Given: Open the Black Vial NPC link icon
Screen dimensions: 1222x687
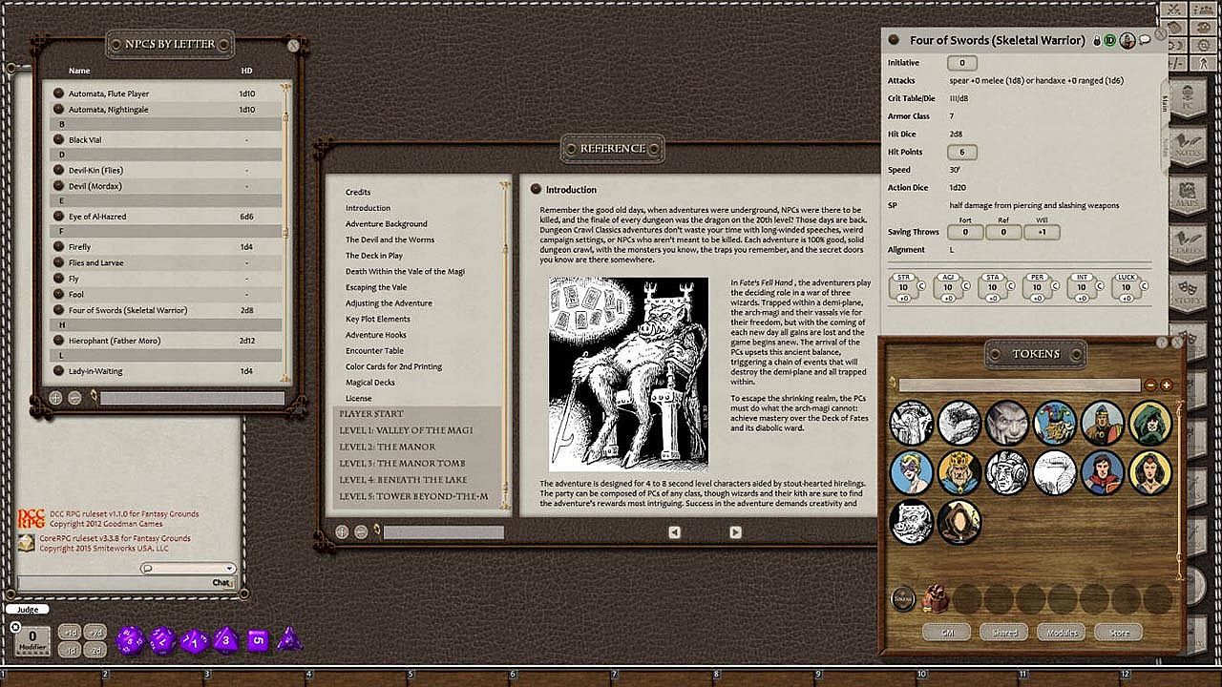Looking at the screenshot, I should click(58, 139).
